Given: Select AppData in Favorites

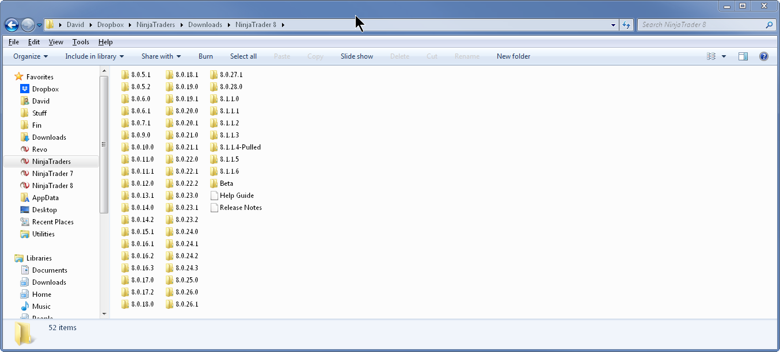Looking at the screenshot, I should tap(45, 198).
